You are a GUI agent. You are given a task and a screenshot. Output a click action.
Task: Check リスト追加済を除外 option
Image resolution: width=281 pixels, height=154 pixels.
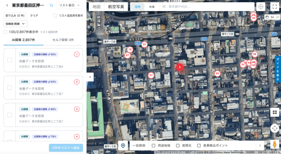55,16
